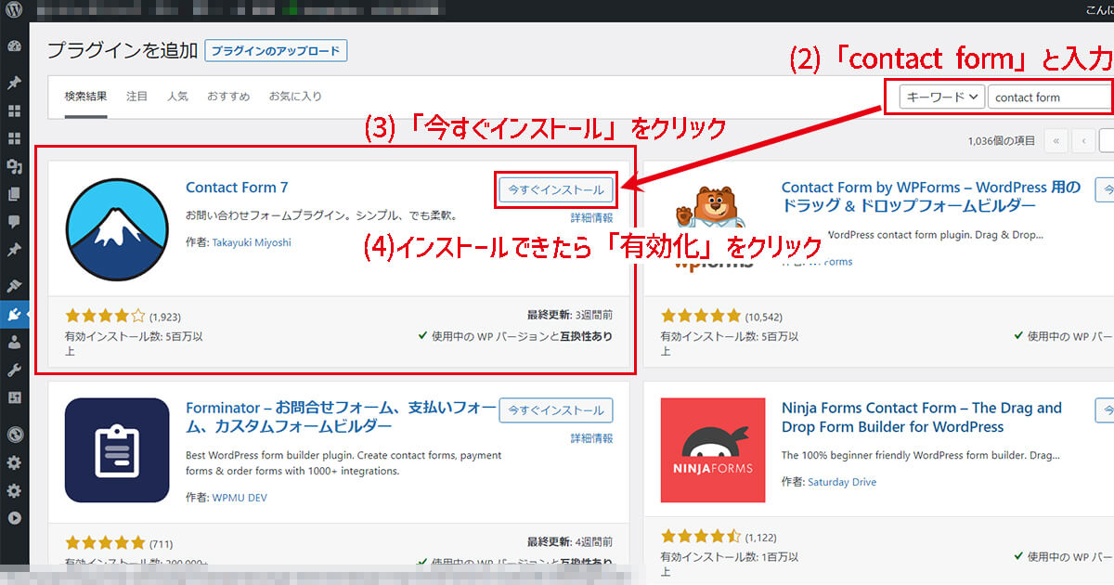Go to previous page with ‹ button

click(1083, 141)
